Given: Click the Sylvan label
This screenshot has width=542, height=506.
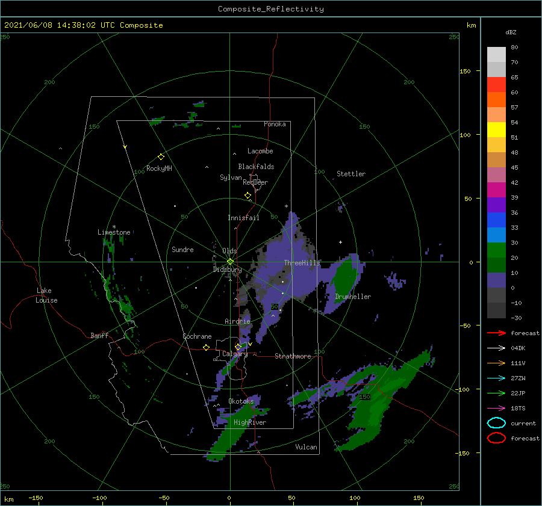Looking at the screenshot, I should (x=231, y=177).
